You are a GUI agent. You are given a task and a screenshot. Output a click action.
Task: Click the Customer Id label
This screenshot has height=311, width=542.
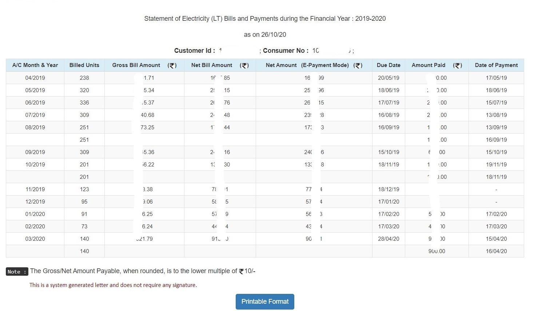pyautogui.click(x=194, y=51)
